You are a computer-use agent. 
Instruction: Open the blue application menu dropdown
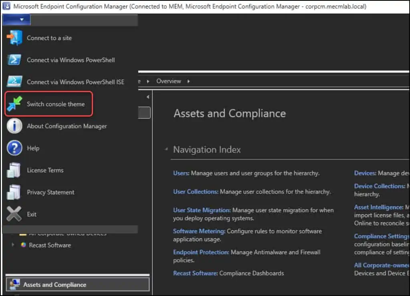[16, 20]
